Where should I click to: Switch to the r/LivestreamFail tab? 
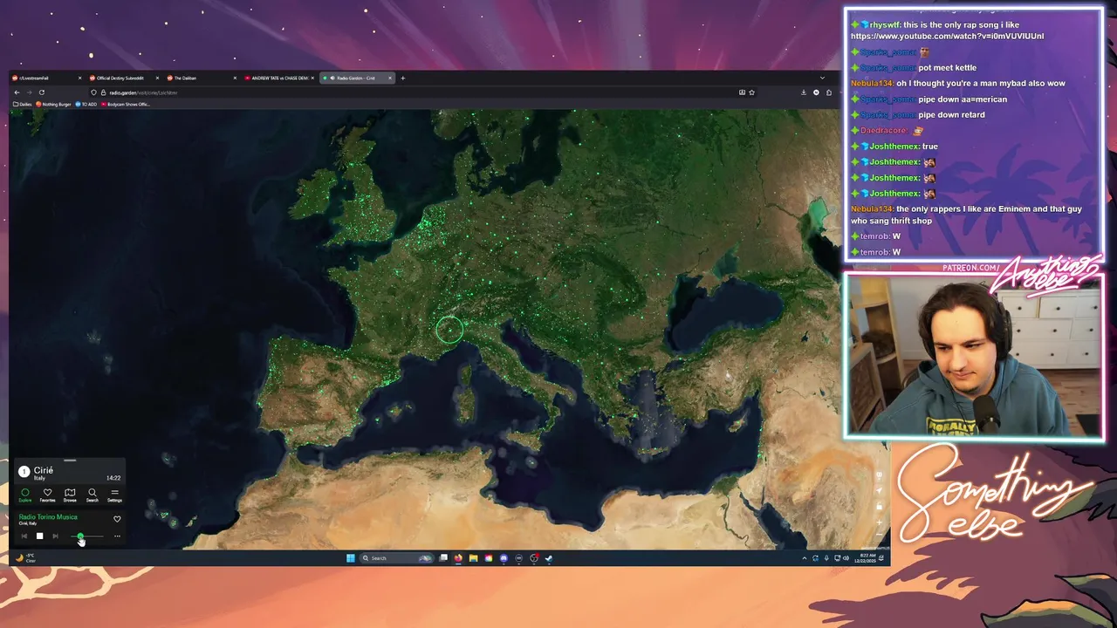45,78
